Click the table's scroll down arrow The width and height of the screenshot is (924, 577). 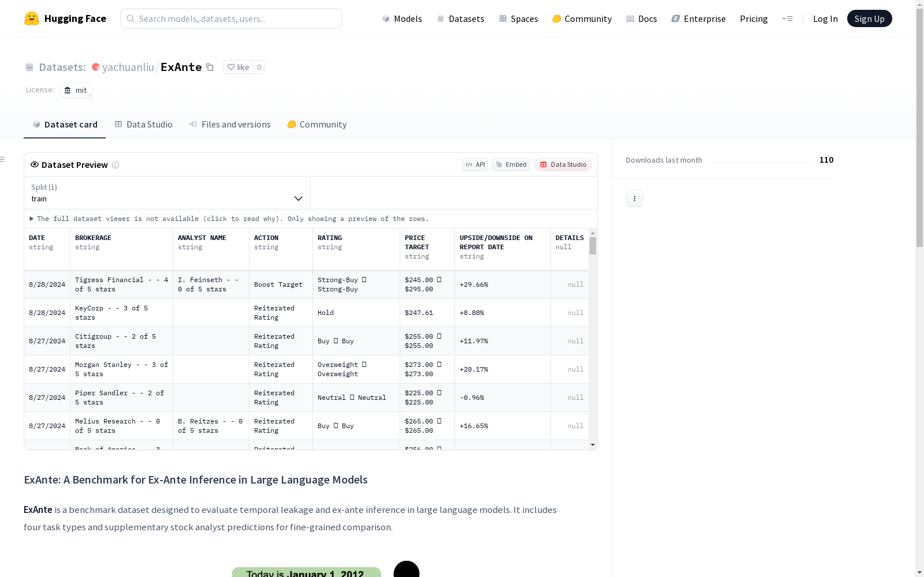pos(593,445)
